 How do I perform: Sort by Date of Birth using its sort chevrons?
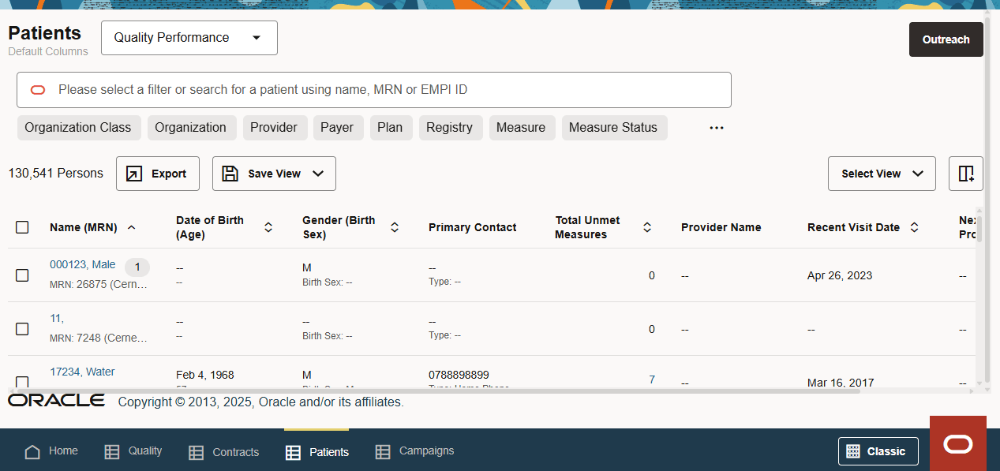point(268,227)
